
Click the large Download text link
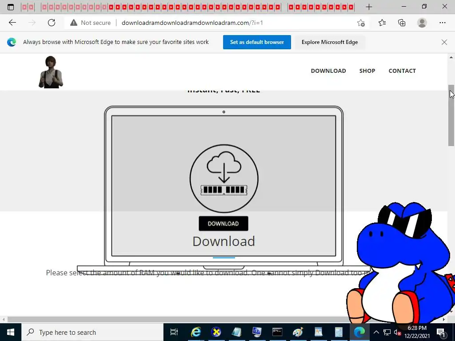tap(224, 242)
